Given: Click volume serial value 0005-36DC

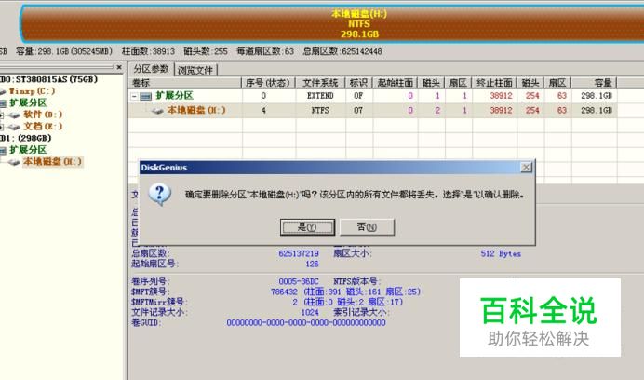Looking at the screenshot, I should (x=299, y=281).
